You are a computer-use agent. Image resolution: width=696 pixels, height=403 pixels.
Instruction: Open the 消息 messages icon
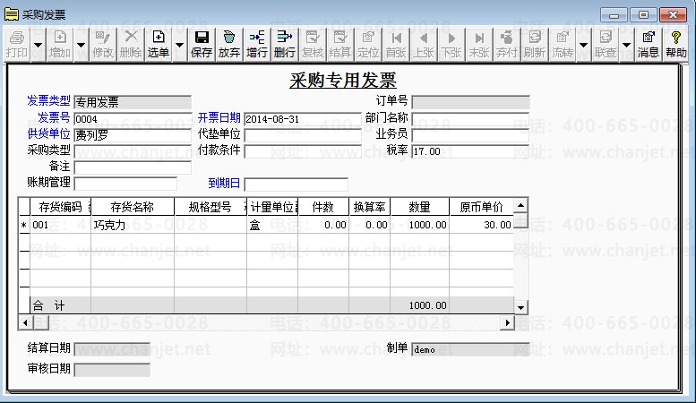coord(649,45)
